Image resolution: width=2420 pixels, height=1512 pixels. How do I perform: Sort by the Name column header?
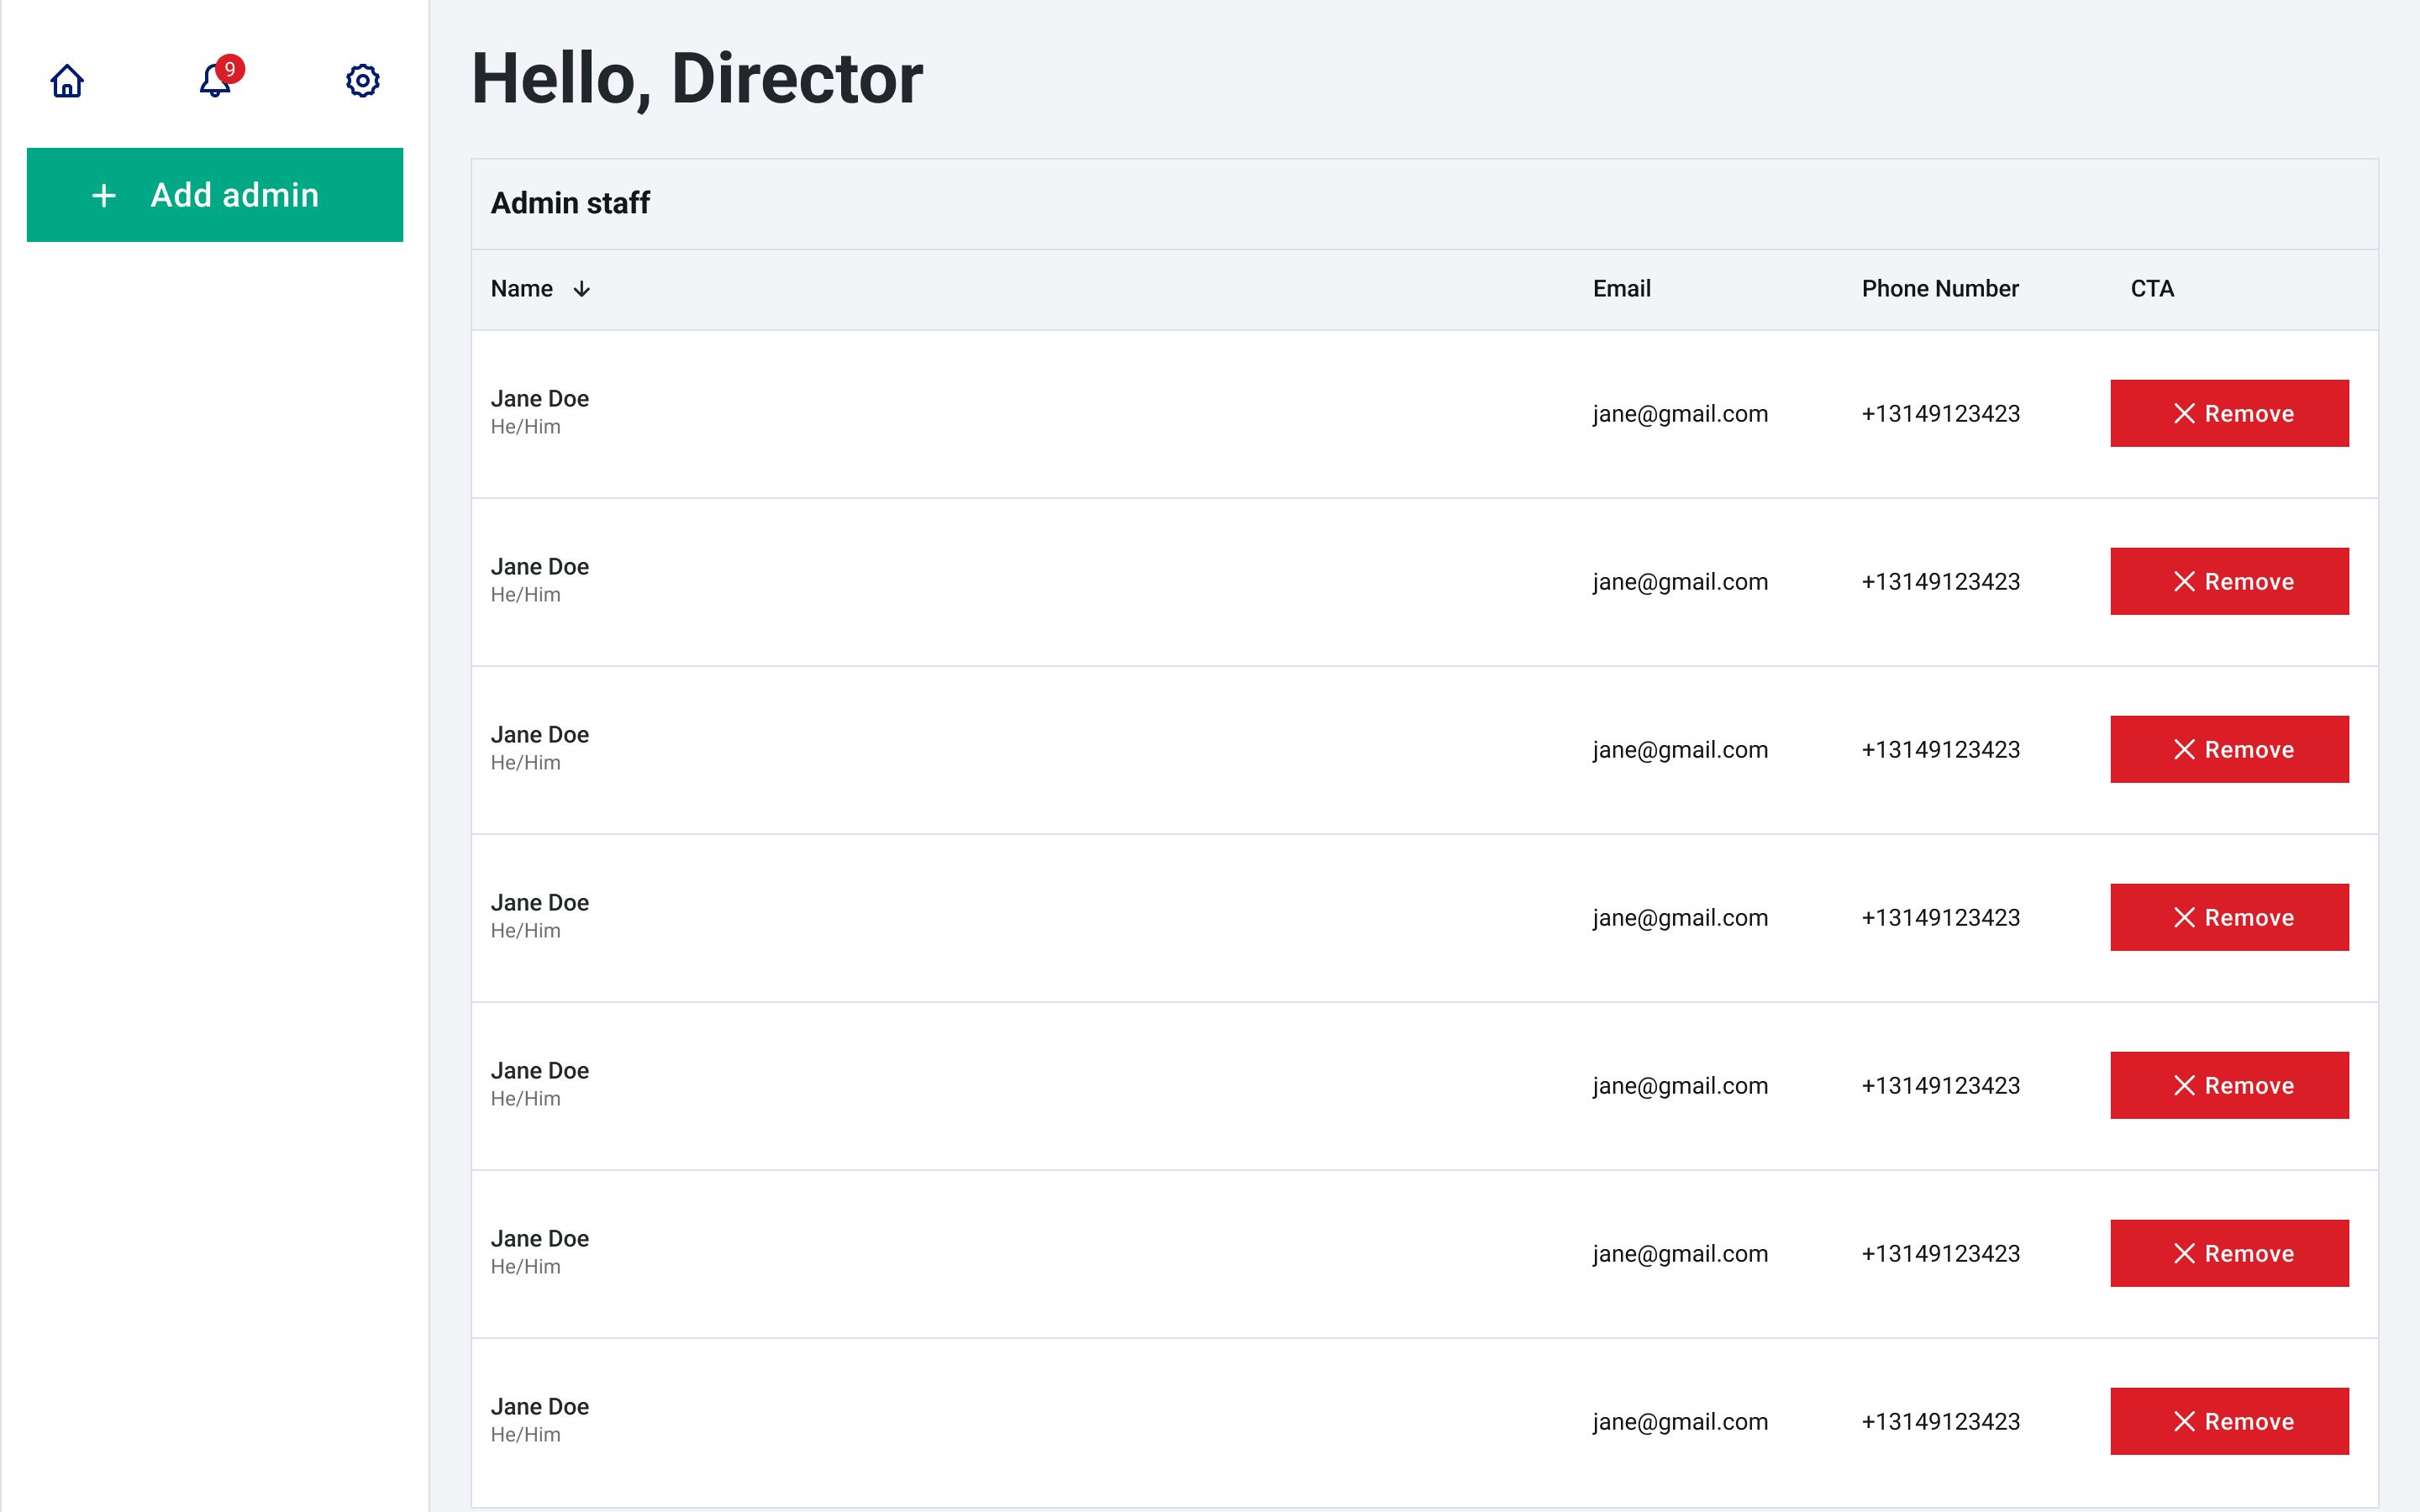522,289
